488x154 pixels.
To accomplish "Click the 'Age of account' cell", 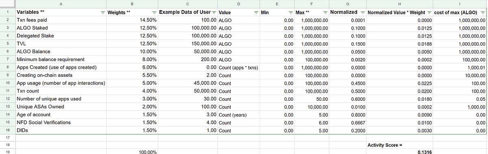I will [61, 115].
